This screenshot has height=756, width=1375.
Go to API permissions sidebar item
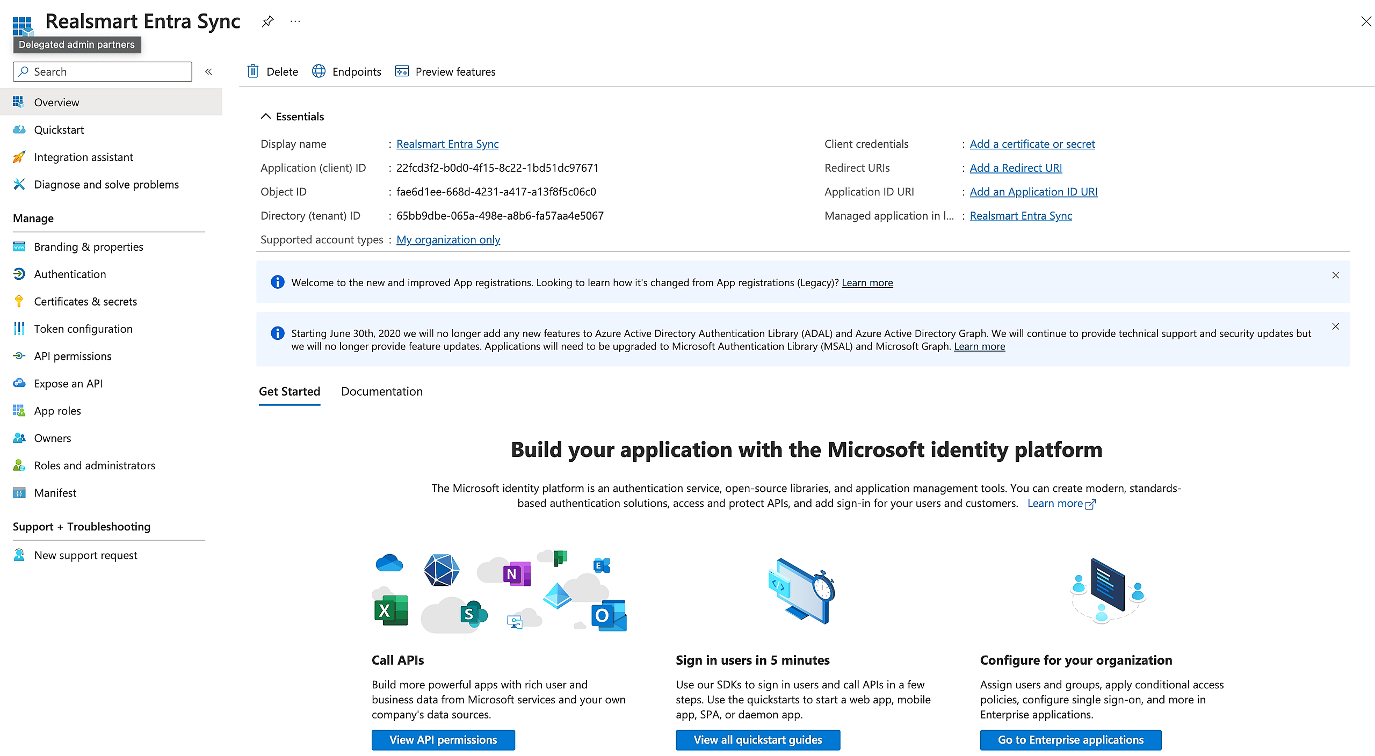(73, 357)
